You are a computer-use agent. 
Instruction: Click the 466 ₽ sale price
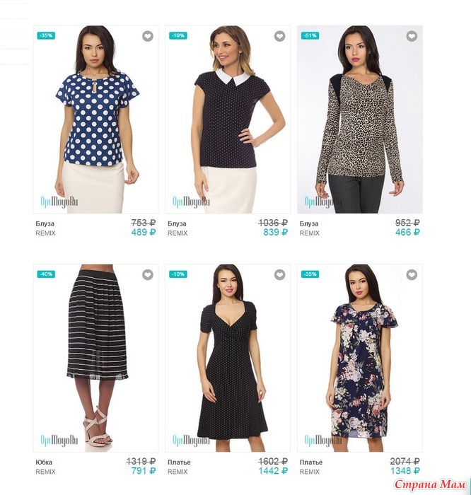tap(407, 233)
